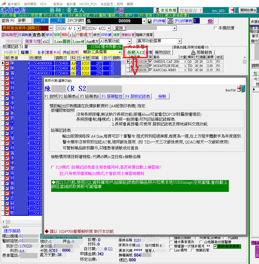
Task: Click the exit door icon next to frm114
Action: pyautogui.click(x=241, y=89)
